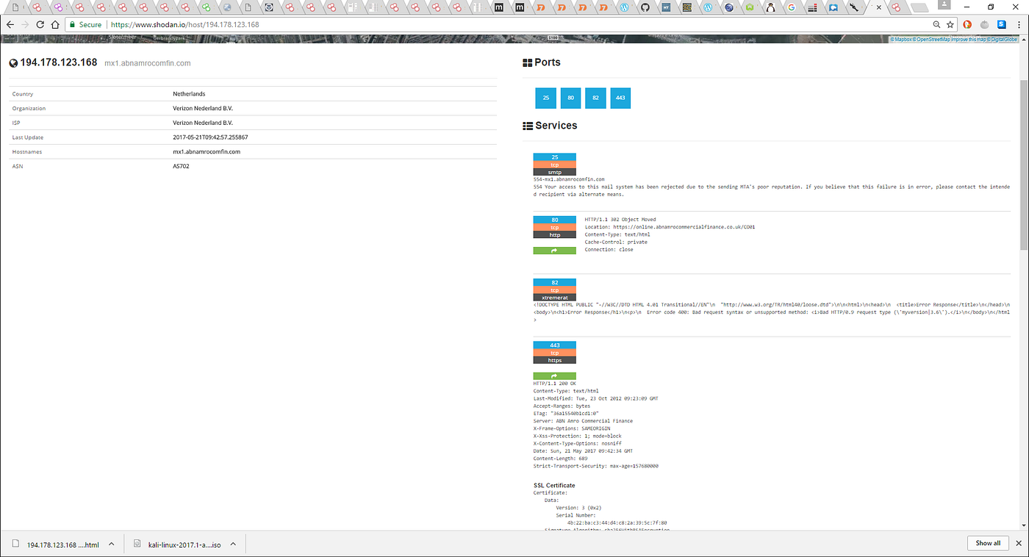This screenshot has width=1029, height=557.
Task: Open the port 25 tile
Action: coord(545,98)
